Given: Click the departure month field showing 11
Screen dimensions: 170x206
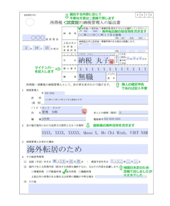Looking at the screenshot, I should 71,161.
